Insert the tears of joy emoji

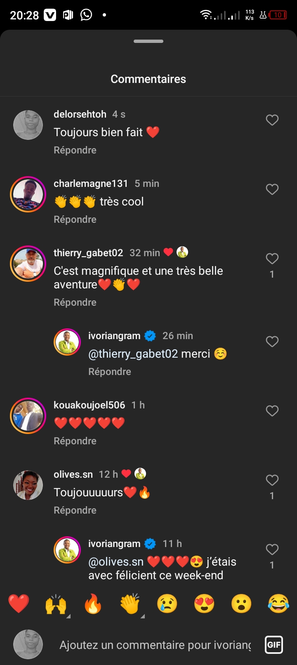pos(278,604)
